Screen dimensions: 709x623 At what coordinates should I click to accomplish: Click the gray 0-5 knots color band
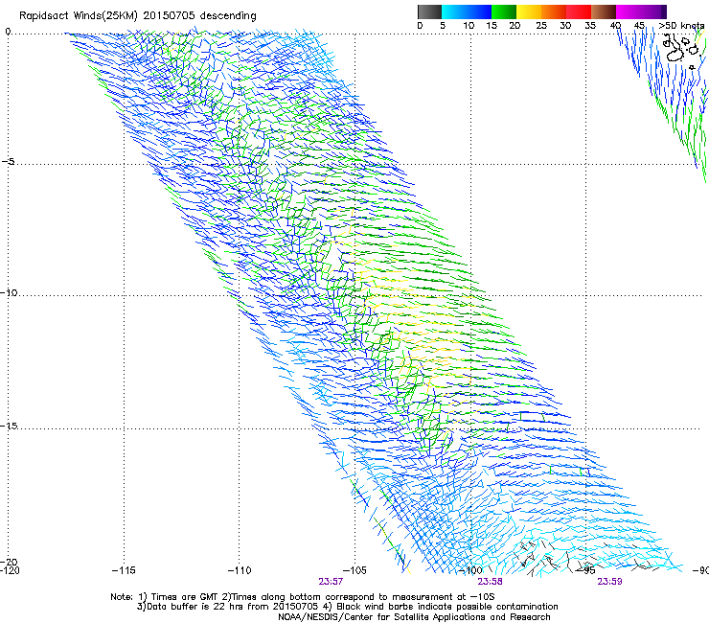pos(429,12)
